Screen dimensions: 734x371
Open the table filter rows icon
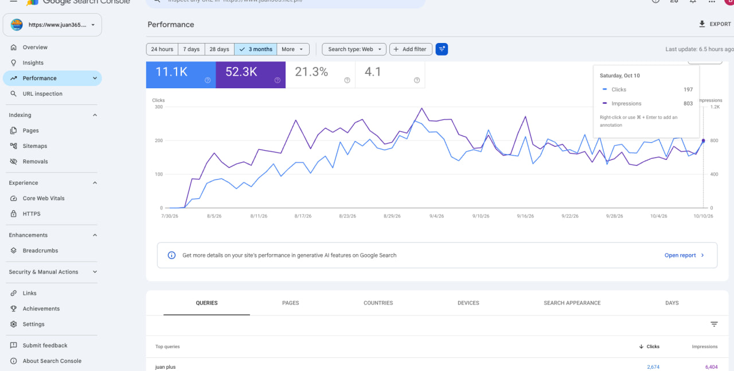(714, 324)
